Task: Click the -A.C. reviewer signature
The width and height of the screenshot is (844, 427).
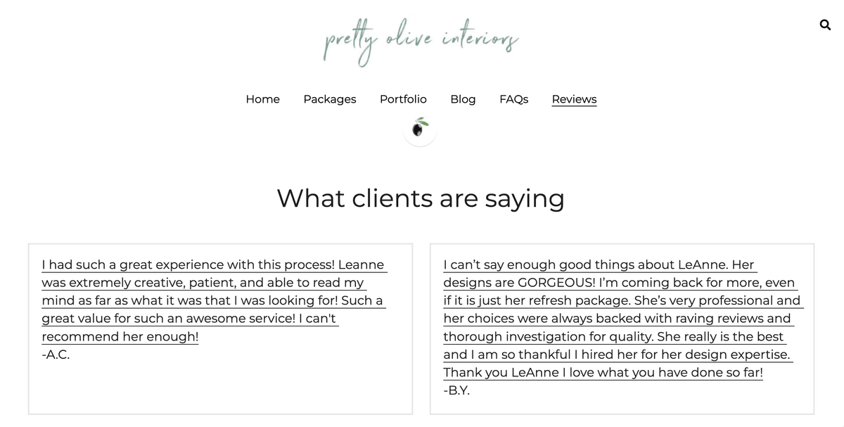Action: pyautogui.click(x=56, y=355)
